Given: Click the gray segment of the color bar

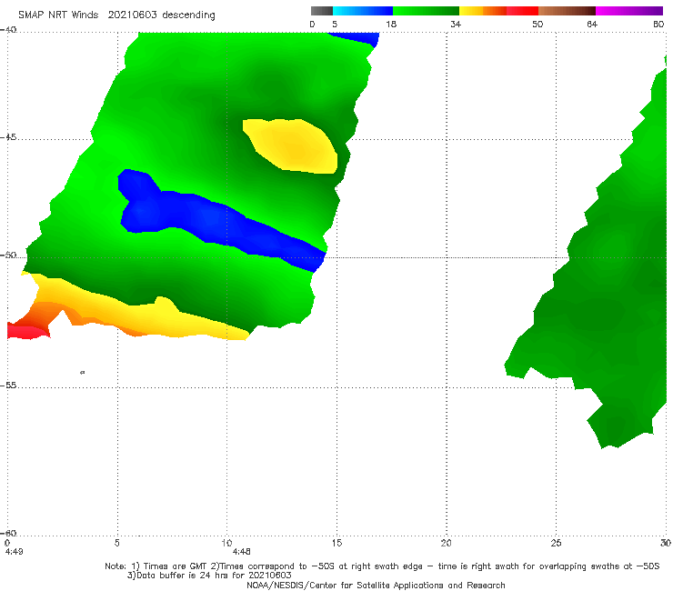Looking at the screenshot, I should tap(322, 11).
